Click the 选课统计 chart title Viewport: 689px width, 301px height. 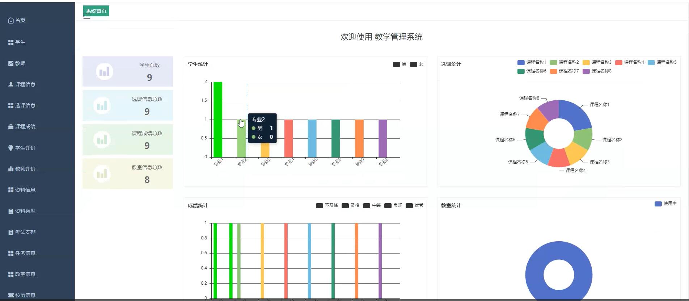451,64
